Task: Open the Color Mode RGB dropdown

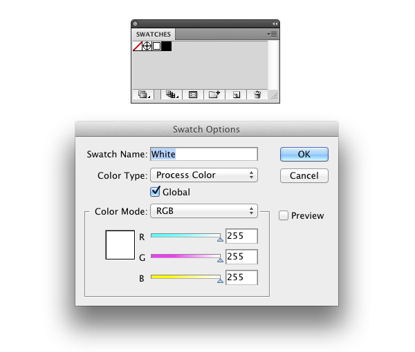Action: [204, 211]
